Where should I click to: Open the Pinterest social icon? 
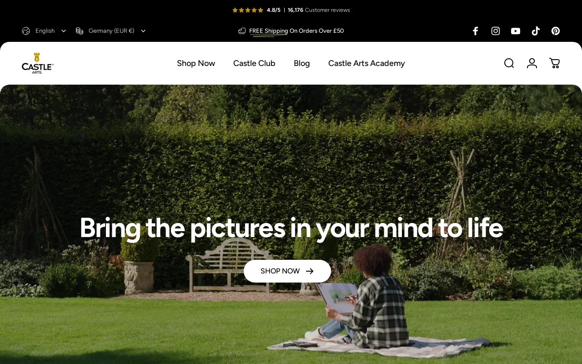[556, 31]
